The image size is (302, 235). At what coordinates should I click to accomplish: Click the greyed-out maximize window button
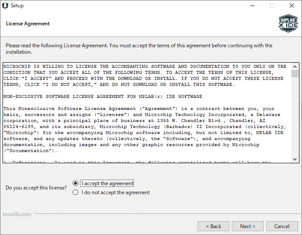pos(272,6)
